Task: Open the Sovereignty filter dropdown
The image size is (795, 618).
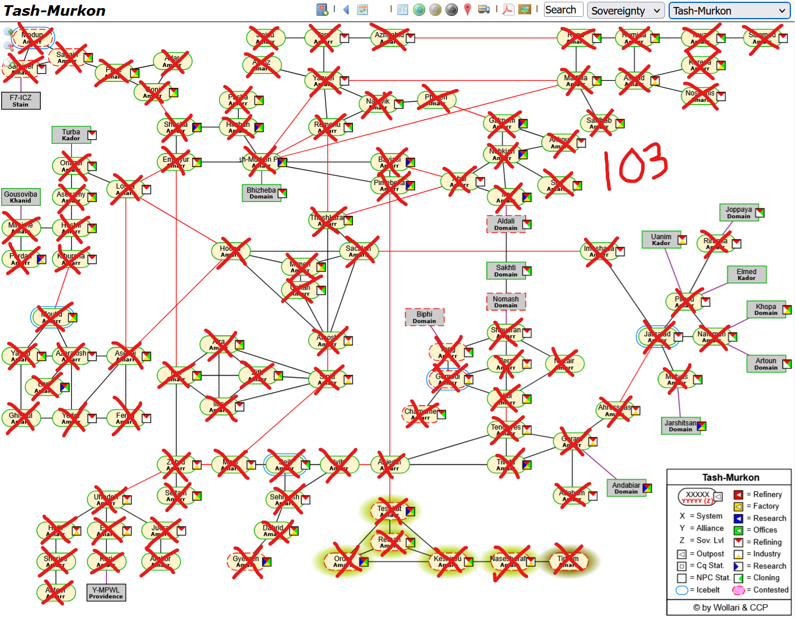Action: point(625,10)
